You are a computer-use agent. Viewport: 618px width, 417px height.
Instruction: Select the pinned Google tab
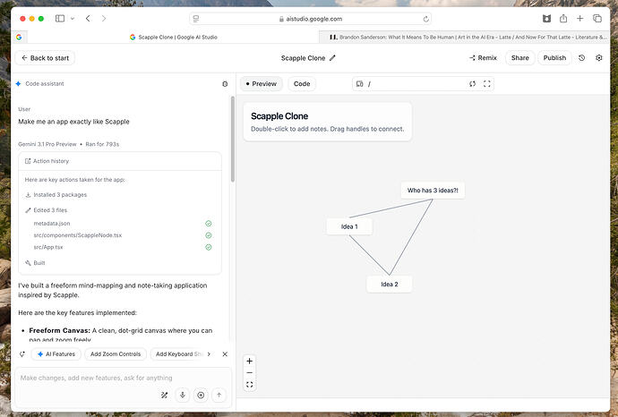(x=19, y=37)
